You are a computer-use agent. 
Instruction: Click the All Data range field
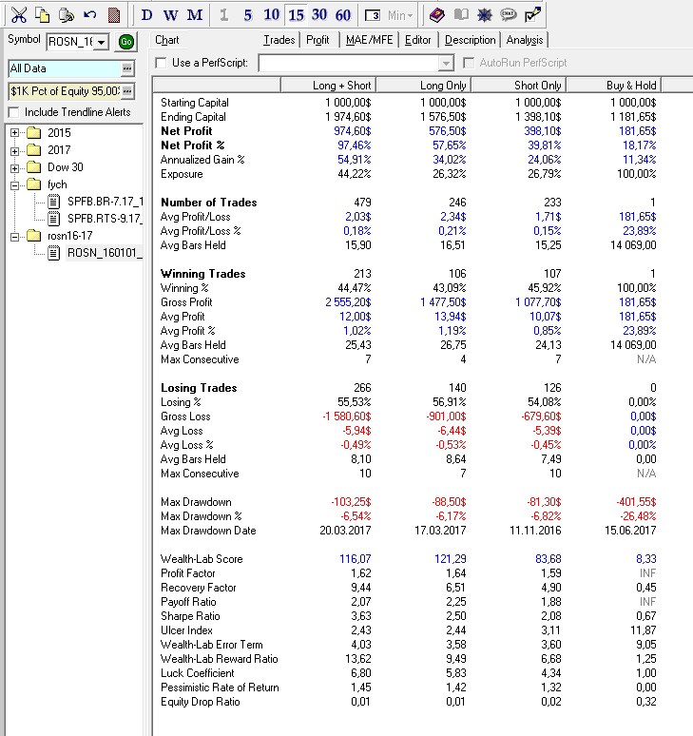point(65,68)
